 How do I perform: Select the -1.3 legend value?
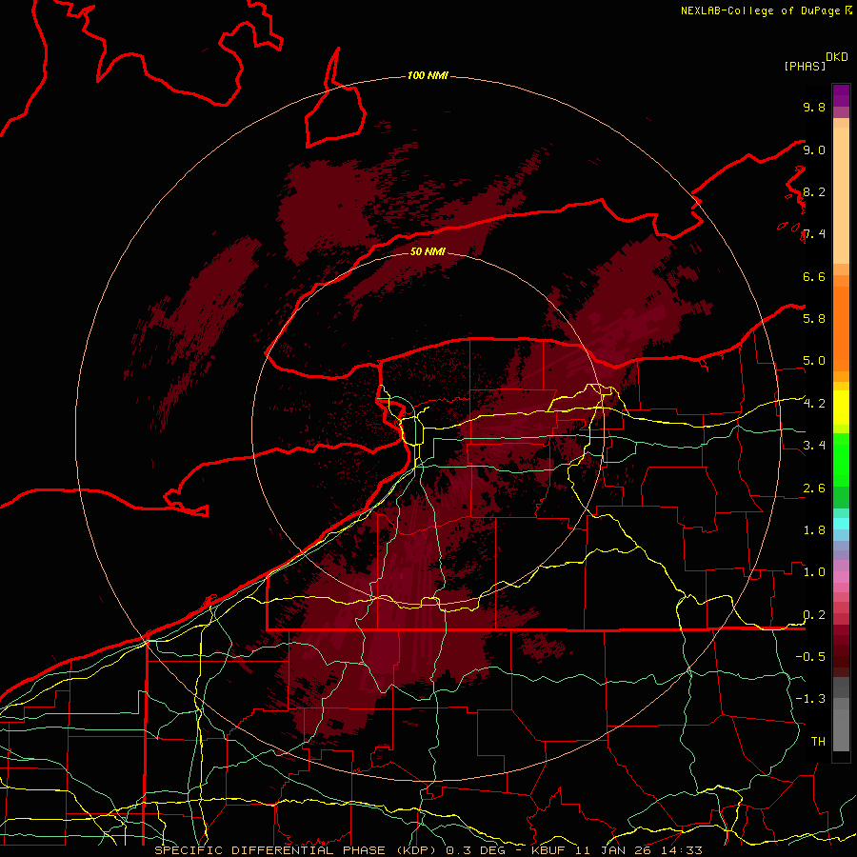pos(810,699)
